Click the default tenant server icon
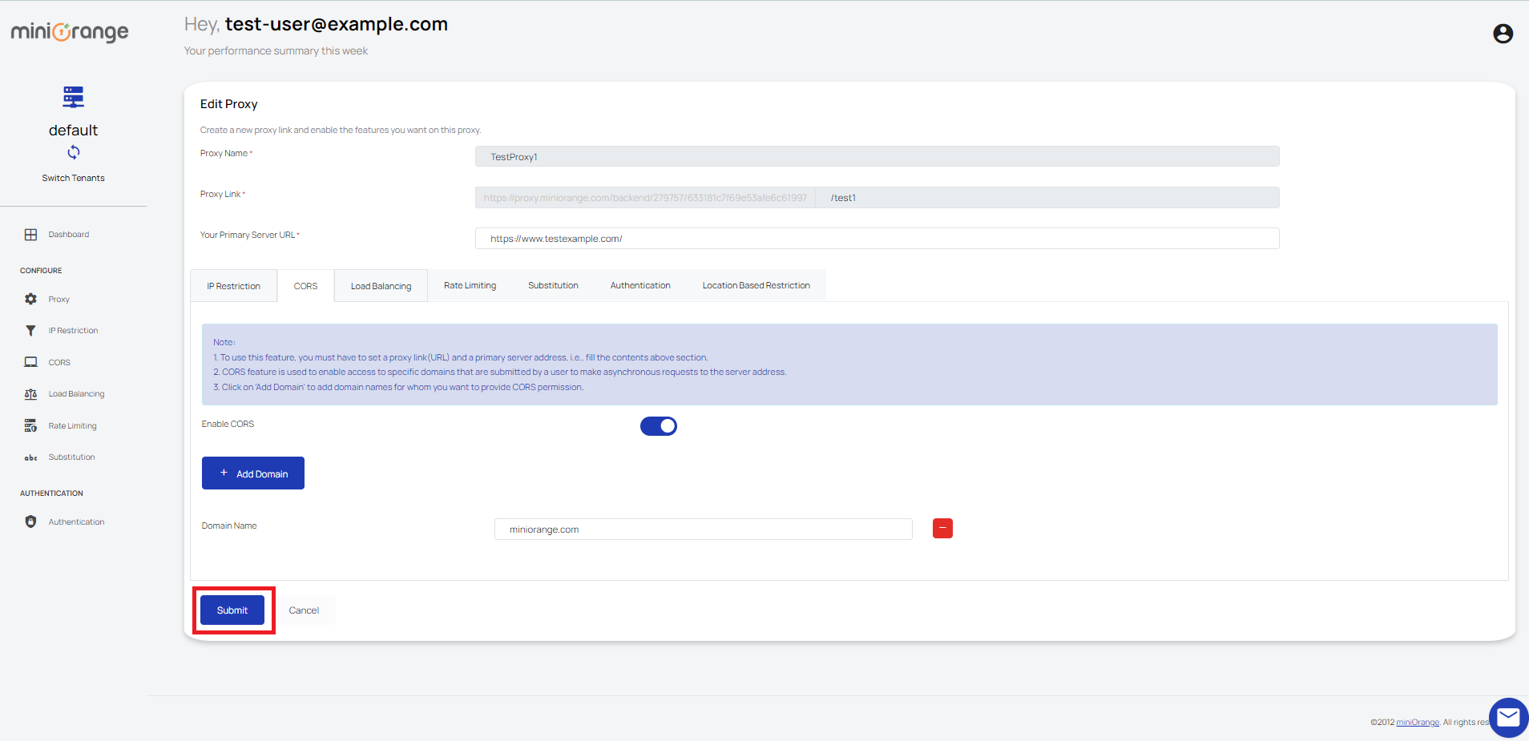This screenshot has height=741, width=1529. [73, 97]
